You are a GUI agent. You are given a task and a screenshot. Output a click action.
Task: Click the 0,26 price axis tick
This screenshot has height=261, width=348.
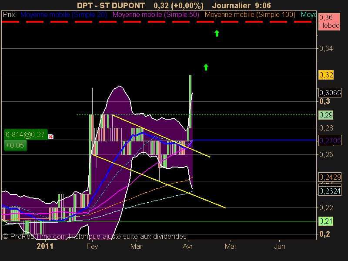pos(326,154)
